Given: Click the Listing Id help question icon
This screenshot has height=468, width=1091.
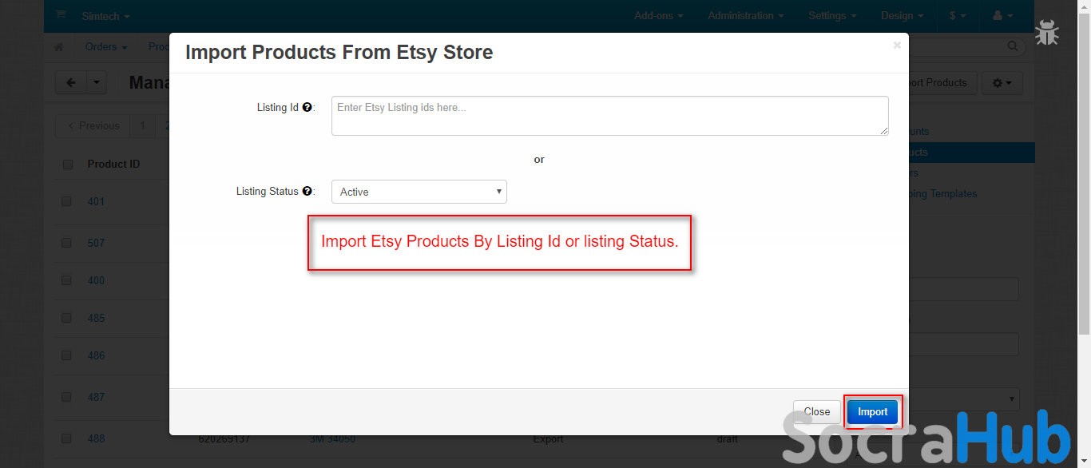Looking at the screenshot, I should coord(307,108).
